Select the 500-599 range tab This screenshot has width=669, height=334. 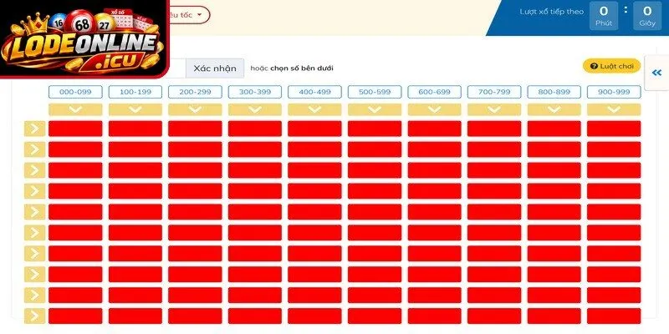(x=375, y=92)
